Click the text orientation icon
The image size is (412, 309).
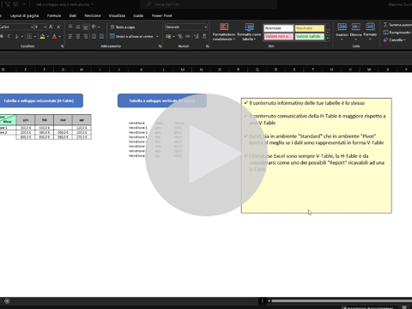pos(94,27)
